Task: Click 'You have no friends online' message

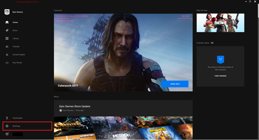Action: (220, 68)
